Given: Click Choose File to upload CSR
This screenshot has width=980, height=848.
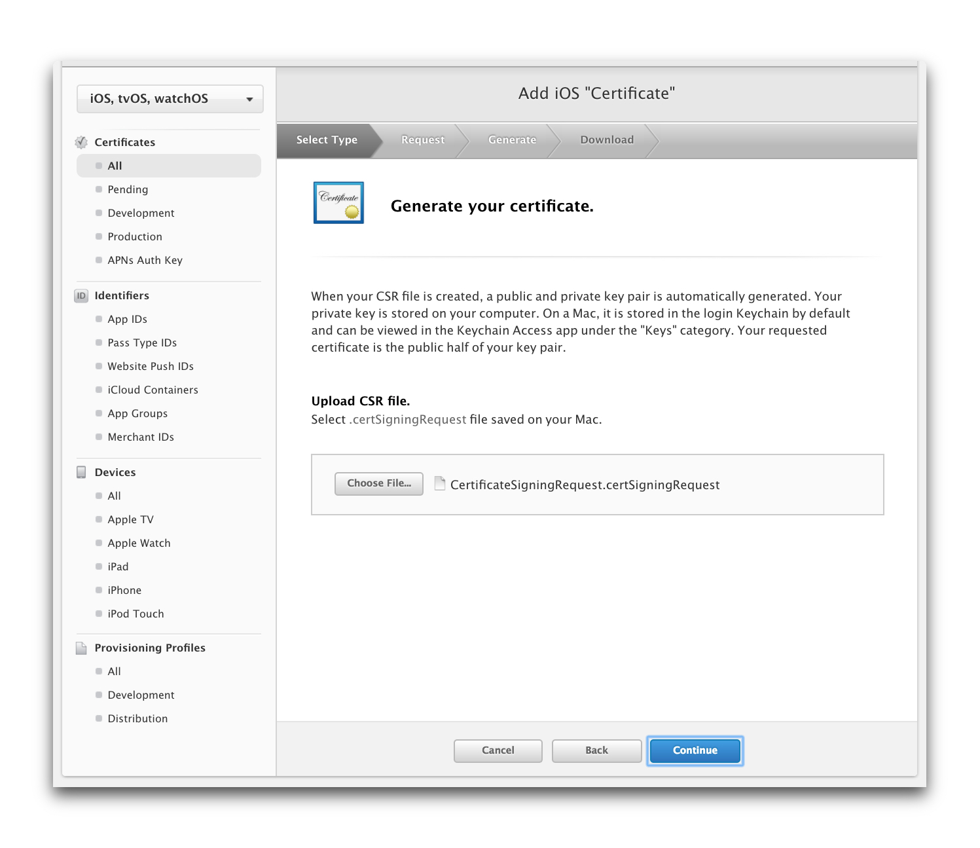Looking at the screenshot, I should pyautogui.click(x=379, y=483).
